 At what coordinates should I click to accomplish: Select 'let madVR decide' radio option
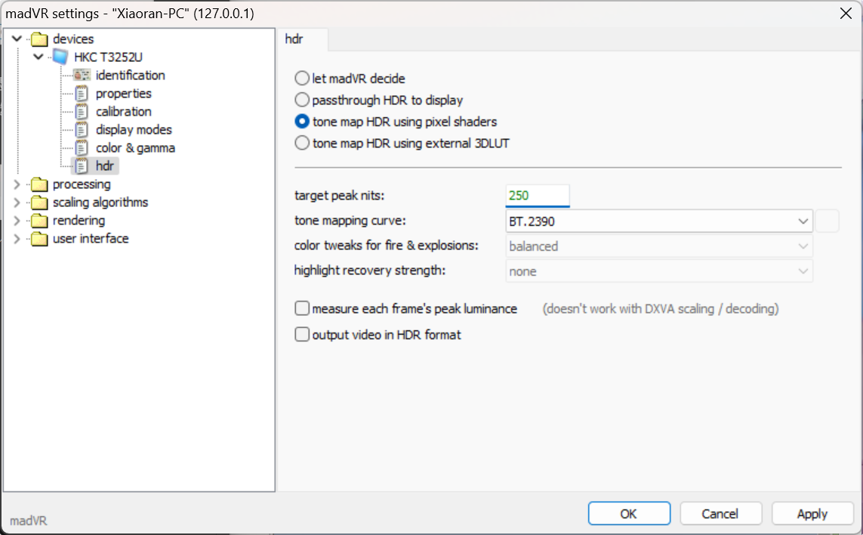coord(302,79)
